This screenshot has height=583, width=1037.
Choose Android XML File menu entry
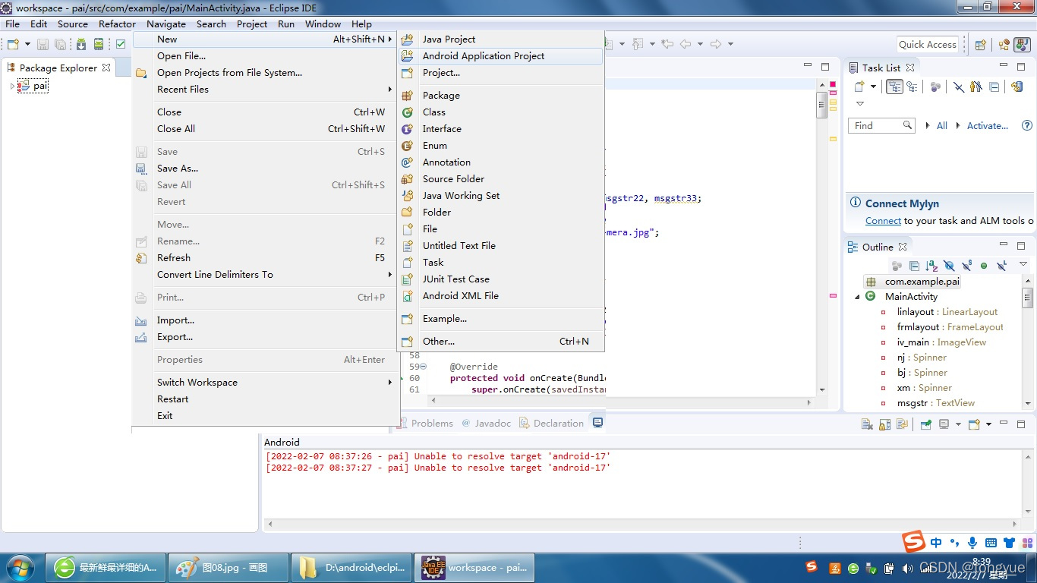coord(501,296)
